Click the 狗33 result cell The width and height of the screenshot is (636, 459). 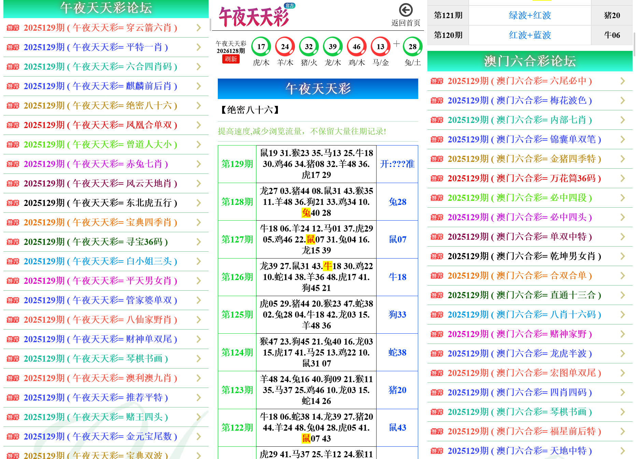pos(397,315)
